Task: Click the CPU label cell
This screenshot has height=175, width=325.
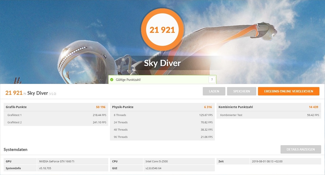Action: click(127, 161)
